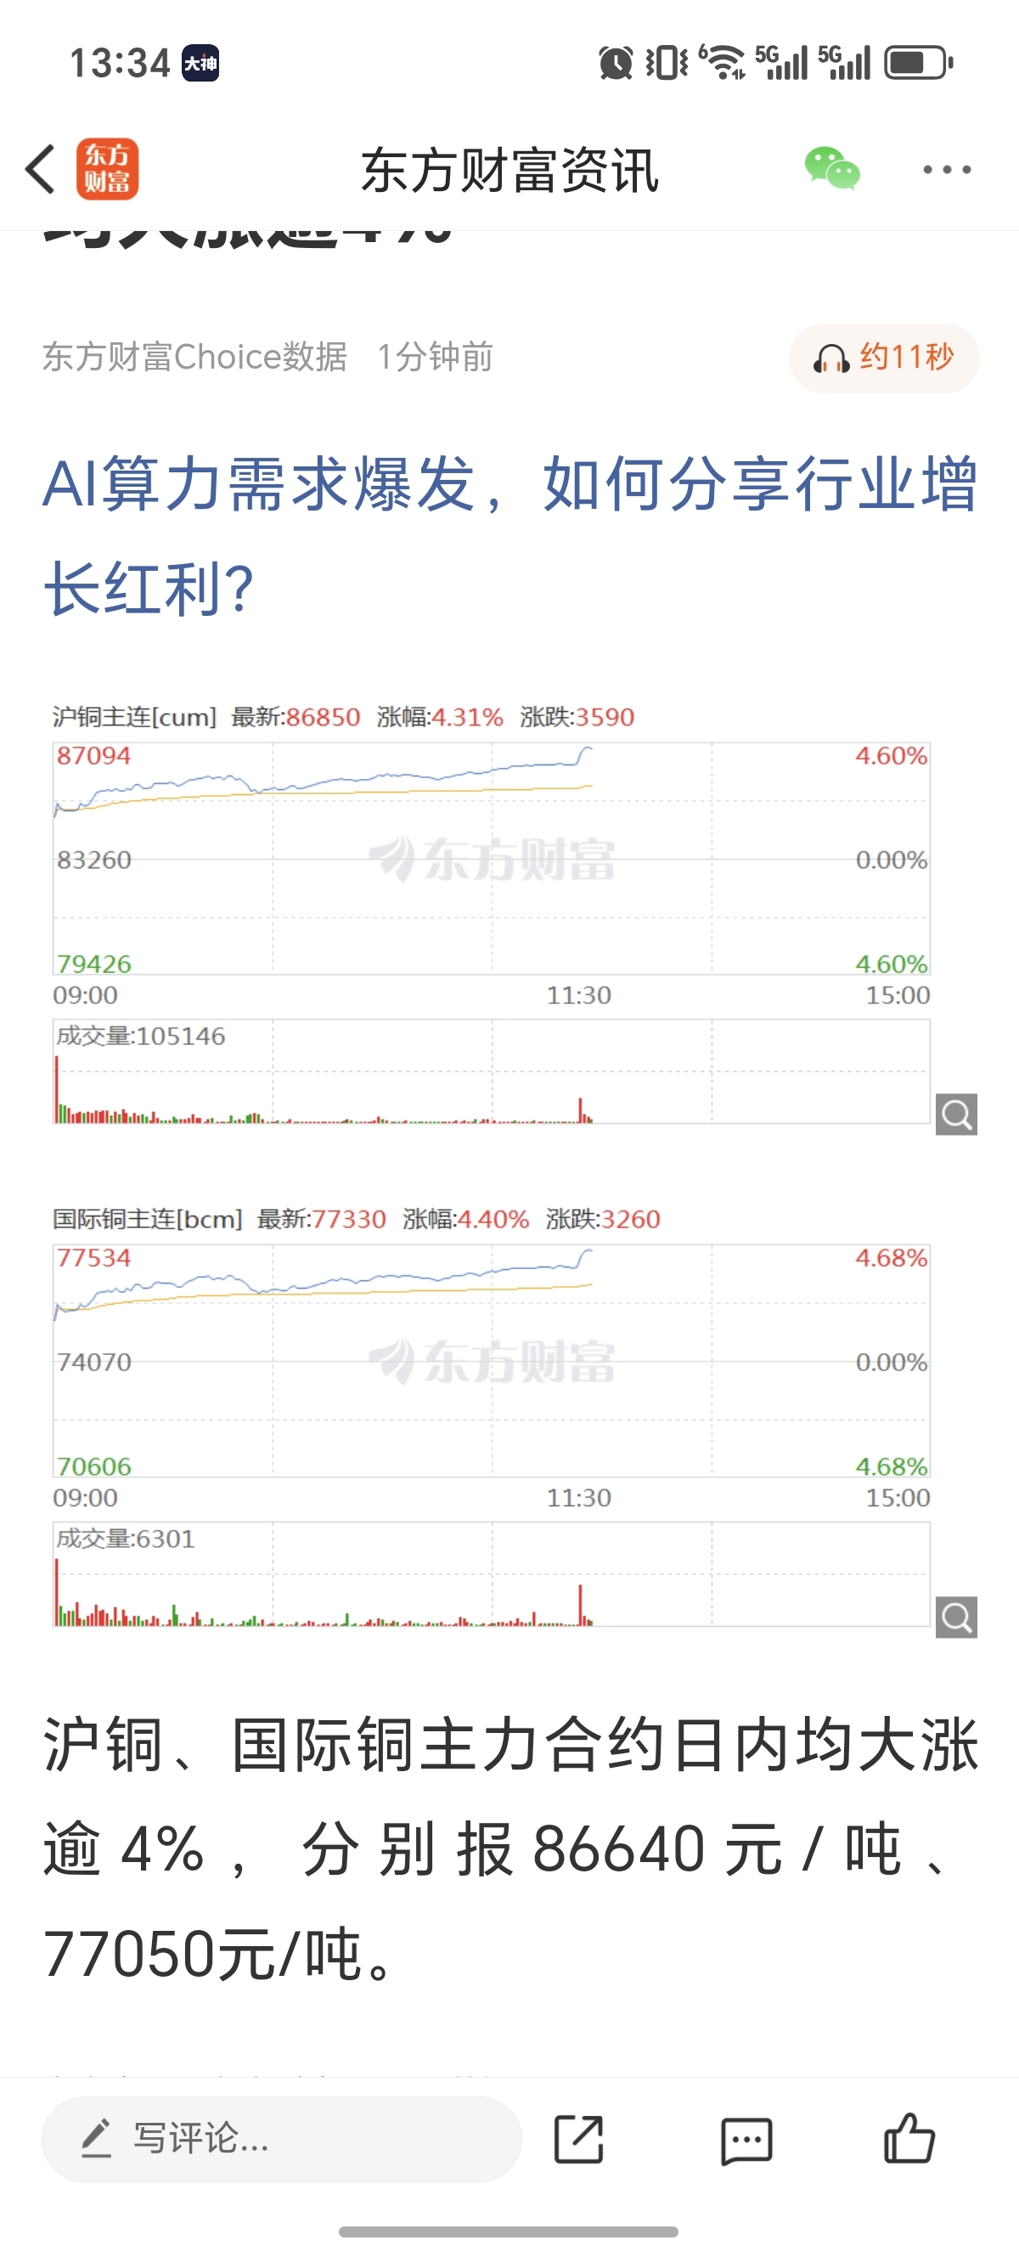Tap source 东方财富Choice数据
The height and width of the screenshot is (2263, 1019).
tap(194, 358)
